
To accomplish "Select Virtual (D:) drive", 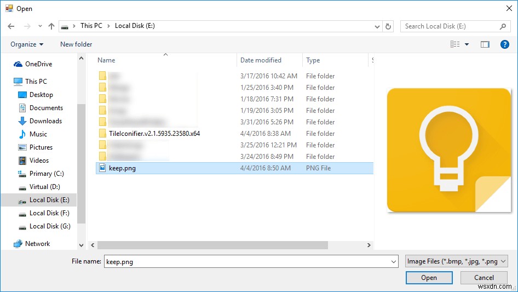I will click(x=44, y=187).
